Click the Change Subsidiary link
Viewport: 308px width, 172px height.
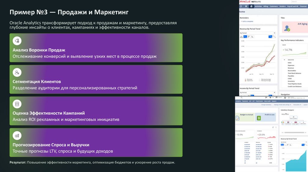click(266, 105)
